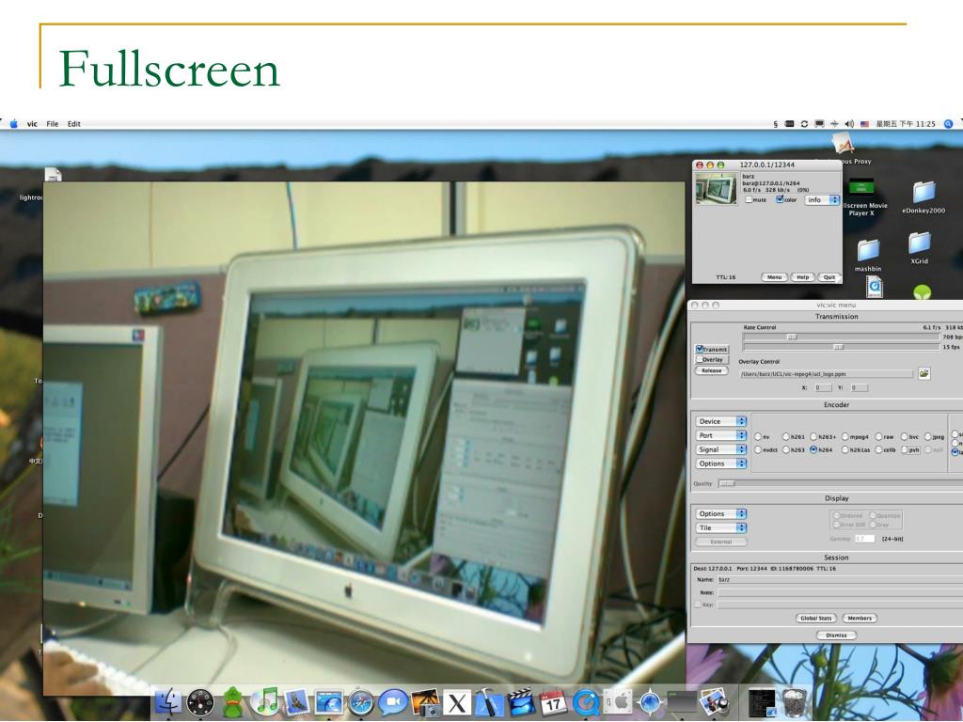Click the US flag input menu icon

point(865,123)
